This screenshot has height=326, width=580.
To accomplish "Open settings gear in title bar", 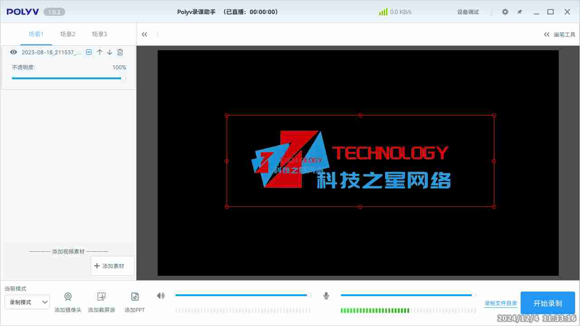I will click(x=505, y=12).
